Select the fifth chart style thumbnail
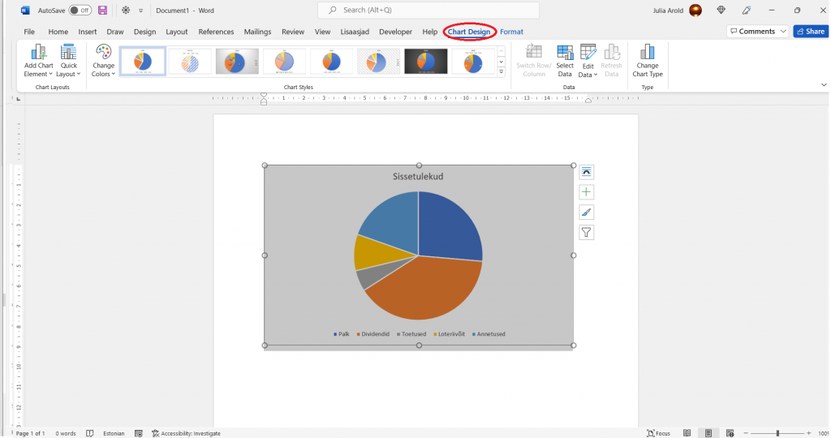This screenshot has width=831, height=438. (331, 62)
